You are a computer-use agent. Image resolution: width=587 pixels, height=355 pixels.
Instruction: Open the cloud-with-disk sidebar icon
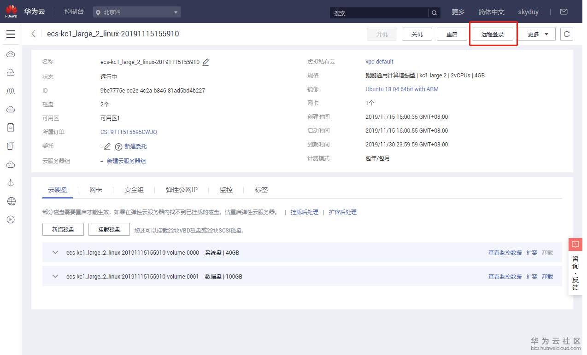coord(11,110)
